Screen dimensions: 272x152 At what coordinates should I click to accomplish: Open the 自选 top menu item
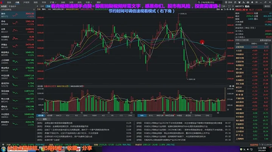click(x=9, y=2)
